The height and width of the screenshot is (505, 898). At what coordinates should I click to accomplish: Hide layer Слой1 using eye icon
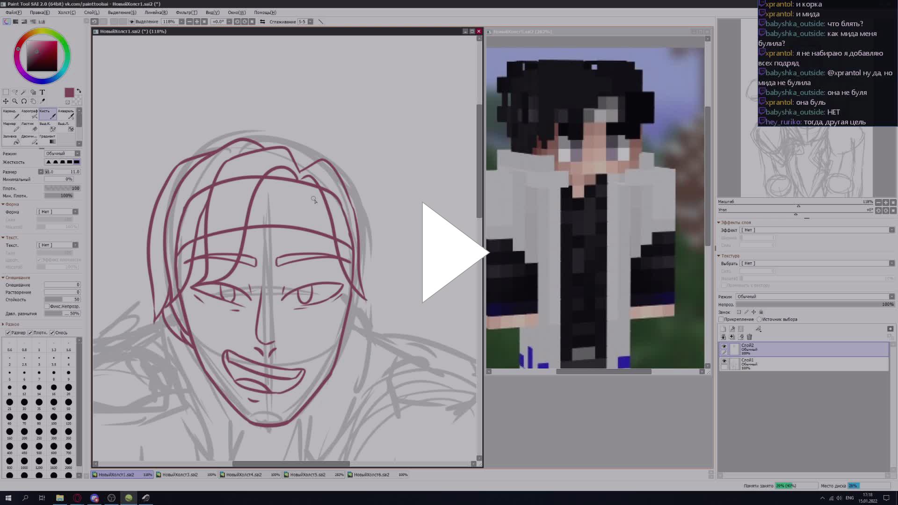724,361
